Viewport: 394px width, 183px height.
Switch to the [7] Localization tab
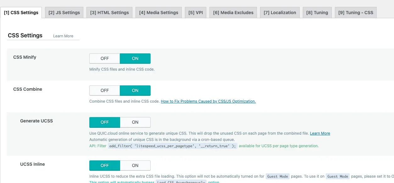point(280,13)
